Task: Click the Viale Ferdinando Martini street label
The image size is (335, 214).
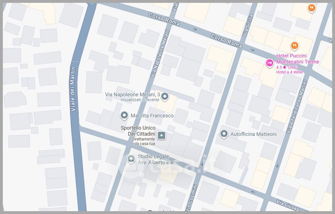Action: 299,107
